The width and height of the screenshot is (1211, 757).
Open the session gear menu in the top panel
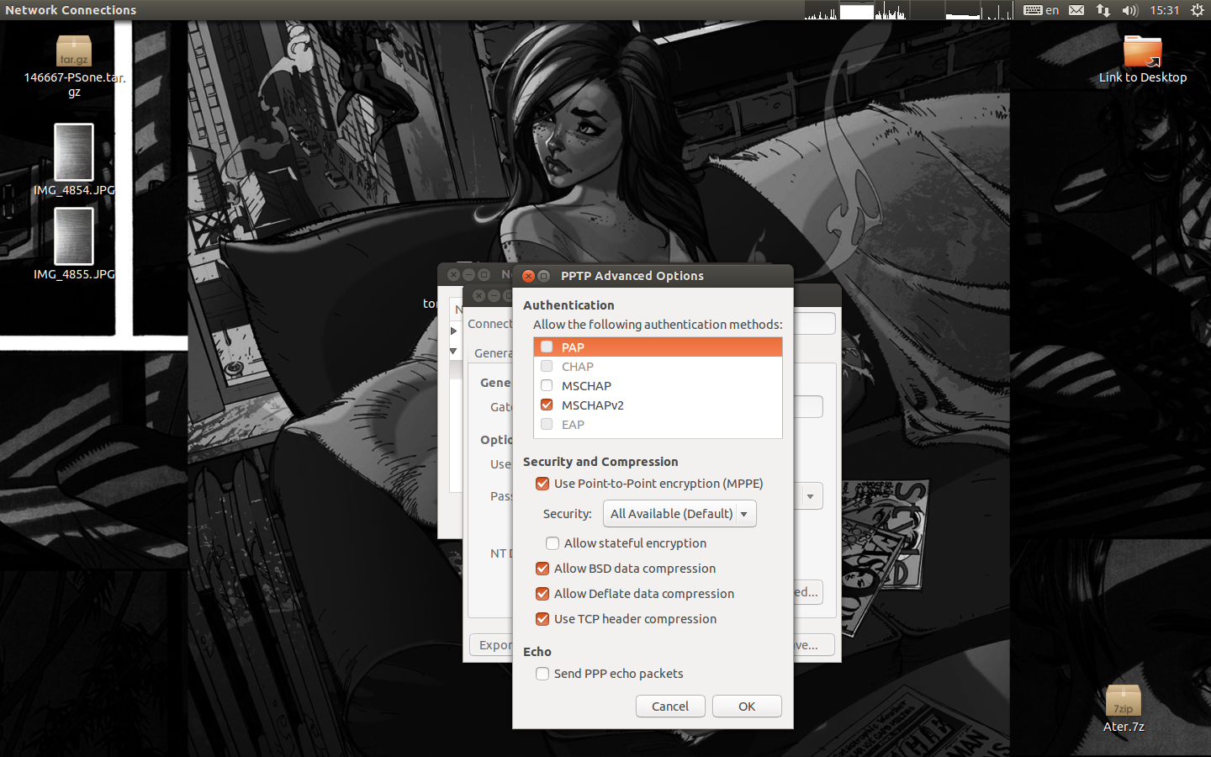1198,10
